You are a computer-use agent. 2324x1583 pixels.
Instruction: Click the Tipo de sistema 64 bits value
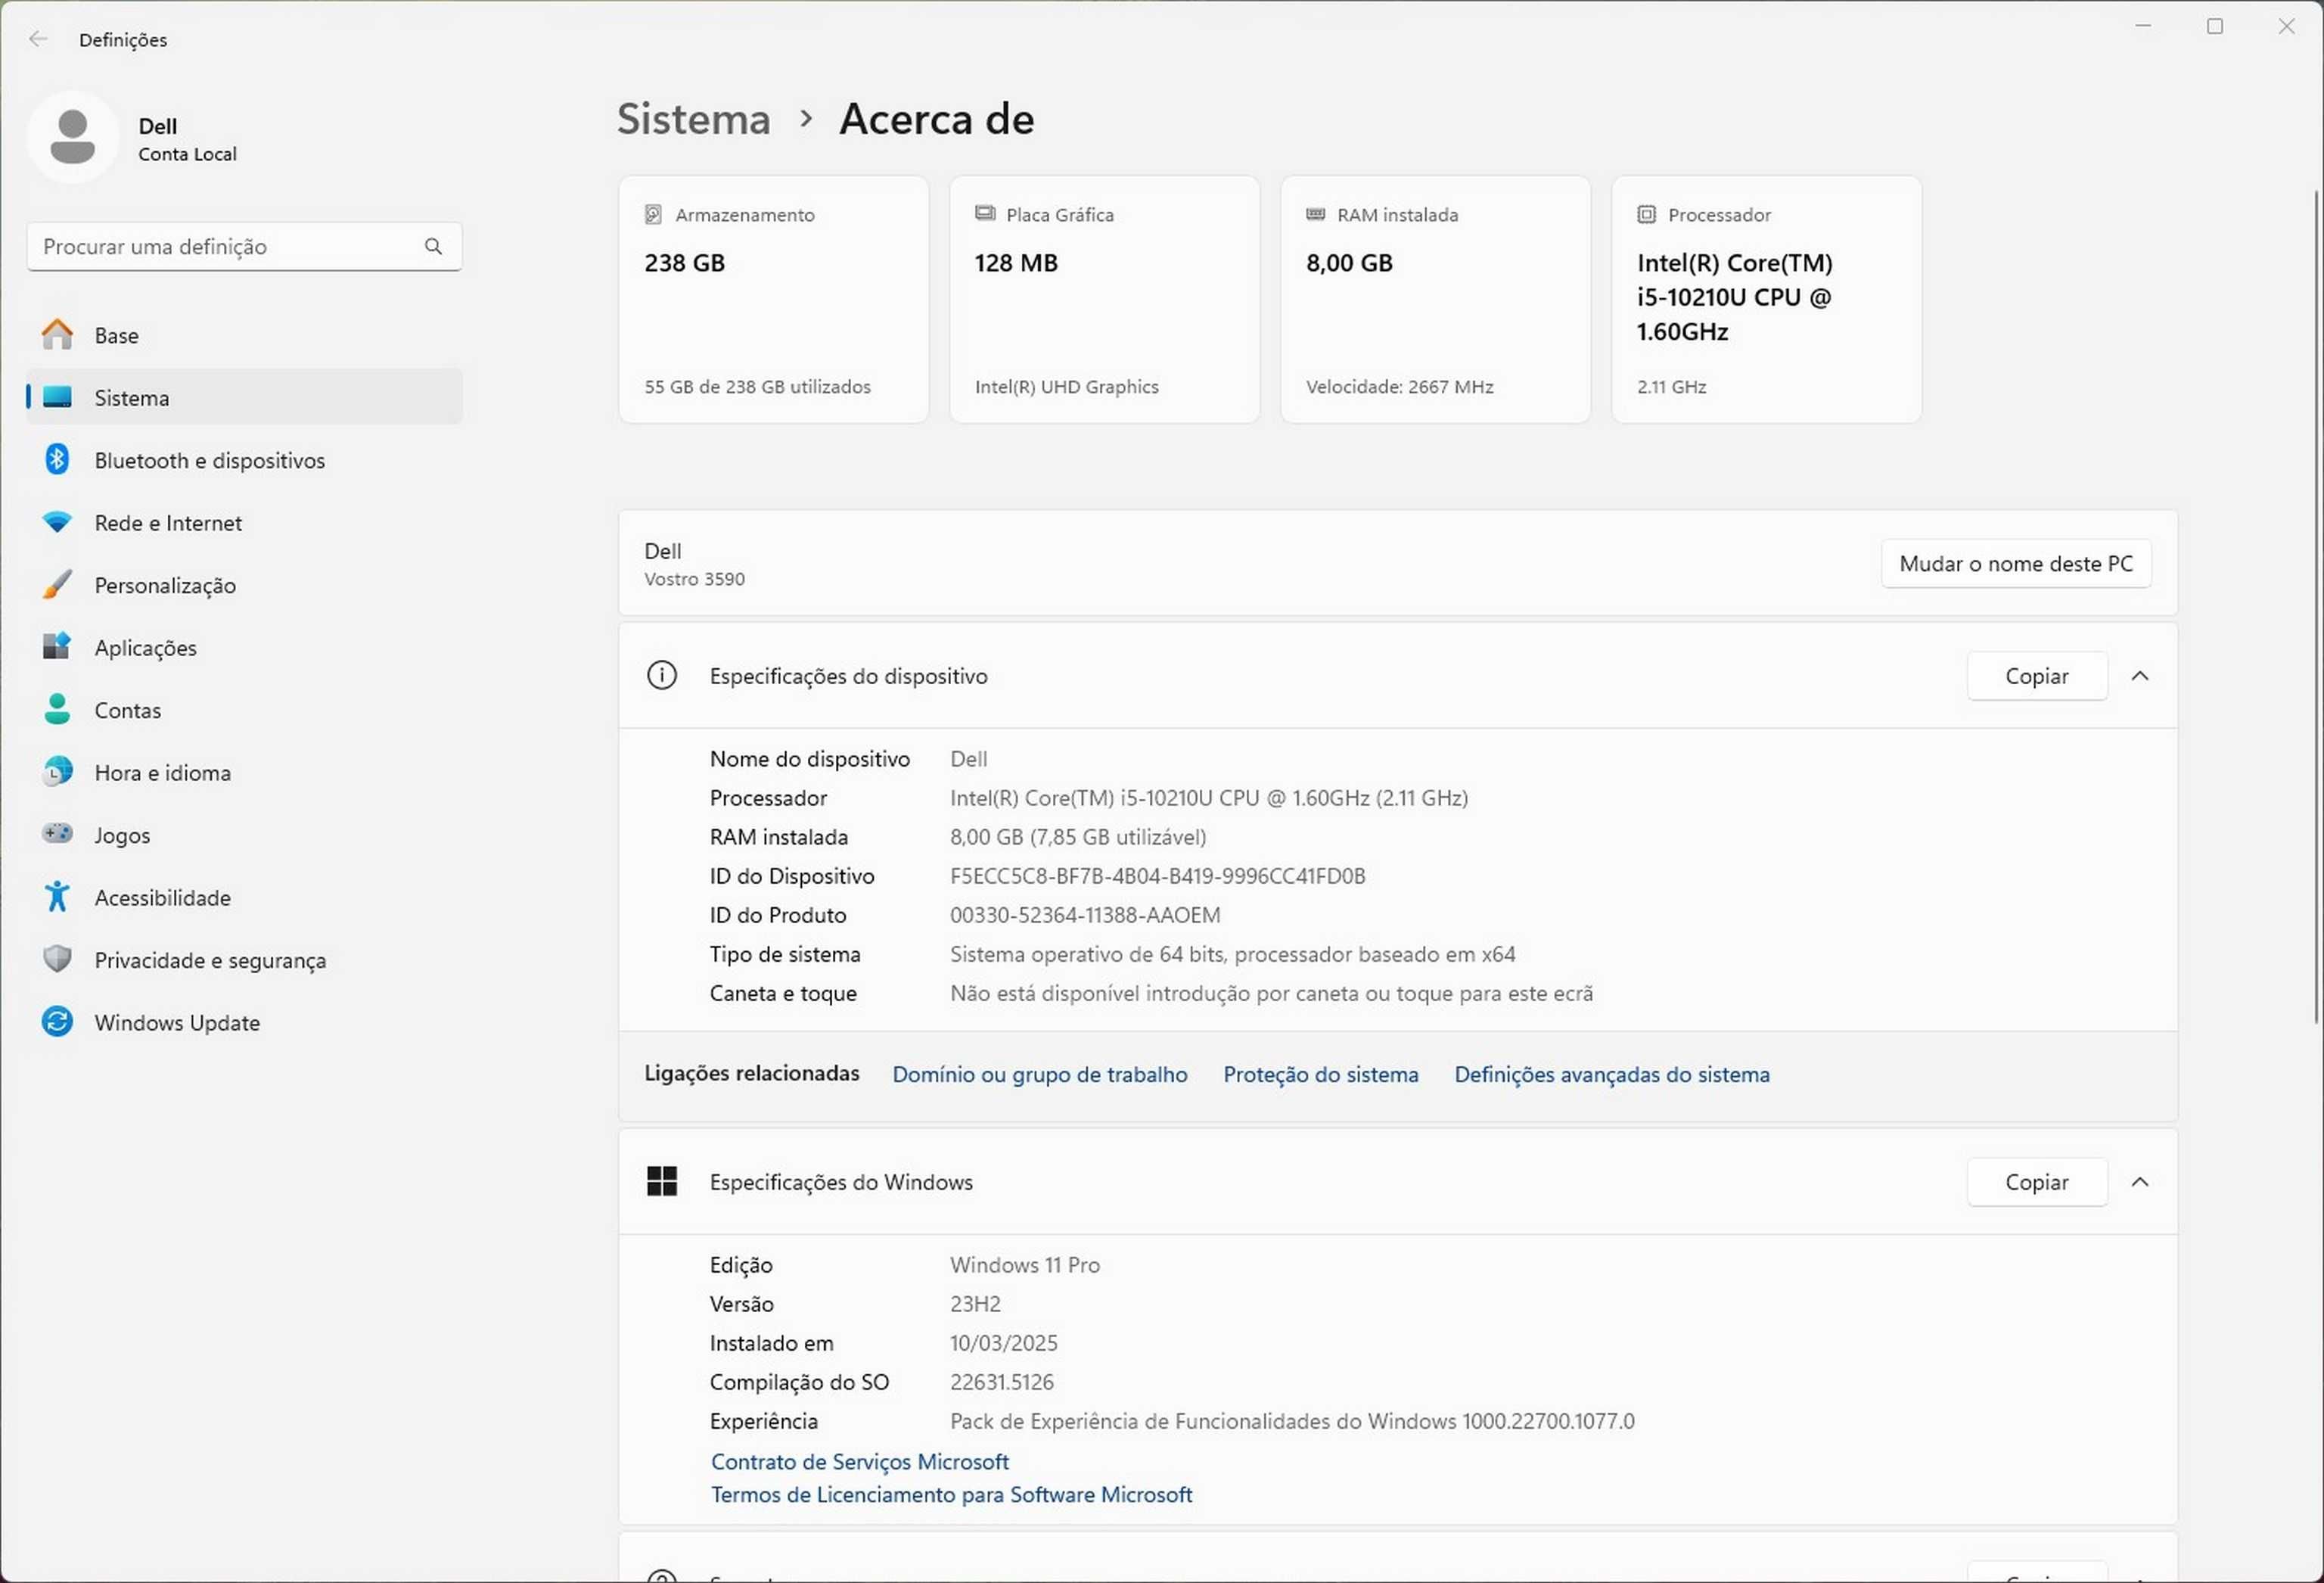point(1232,954)
